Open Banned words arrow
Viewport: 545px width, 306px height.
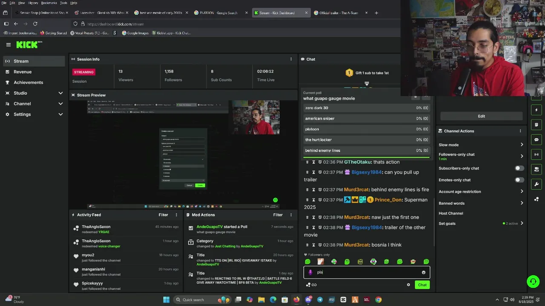[x=522, y=203]
